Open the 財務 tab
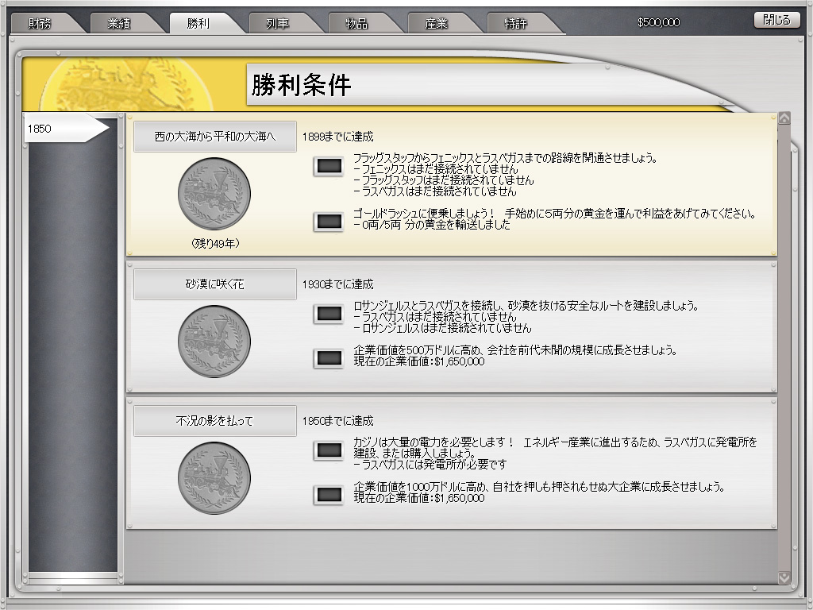This screenshot has width=813, height=610. pyautogui.click(x=44, y=23)
